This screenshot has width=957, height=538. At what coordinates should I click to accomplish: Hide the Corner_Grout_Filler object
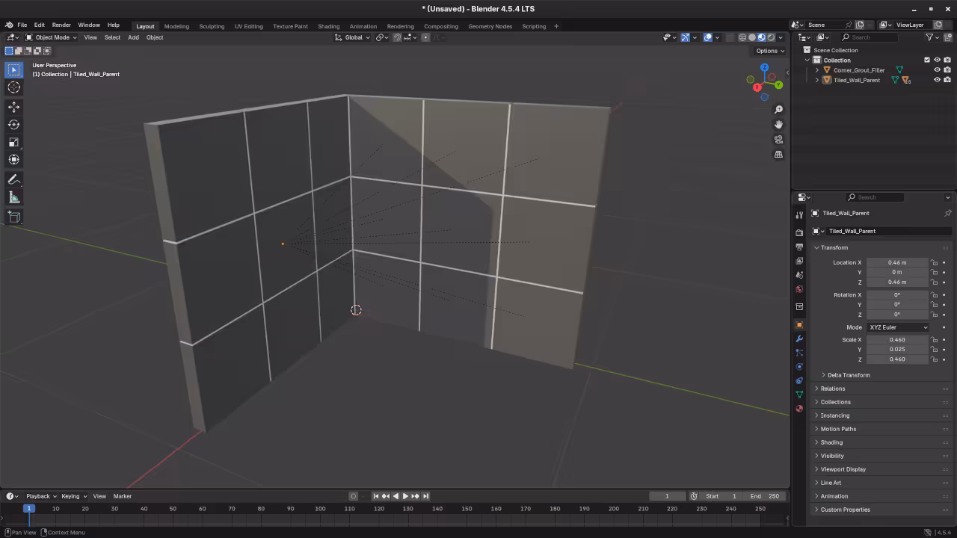(x=937, y=69)
